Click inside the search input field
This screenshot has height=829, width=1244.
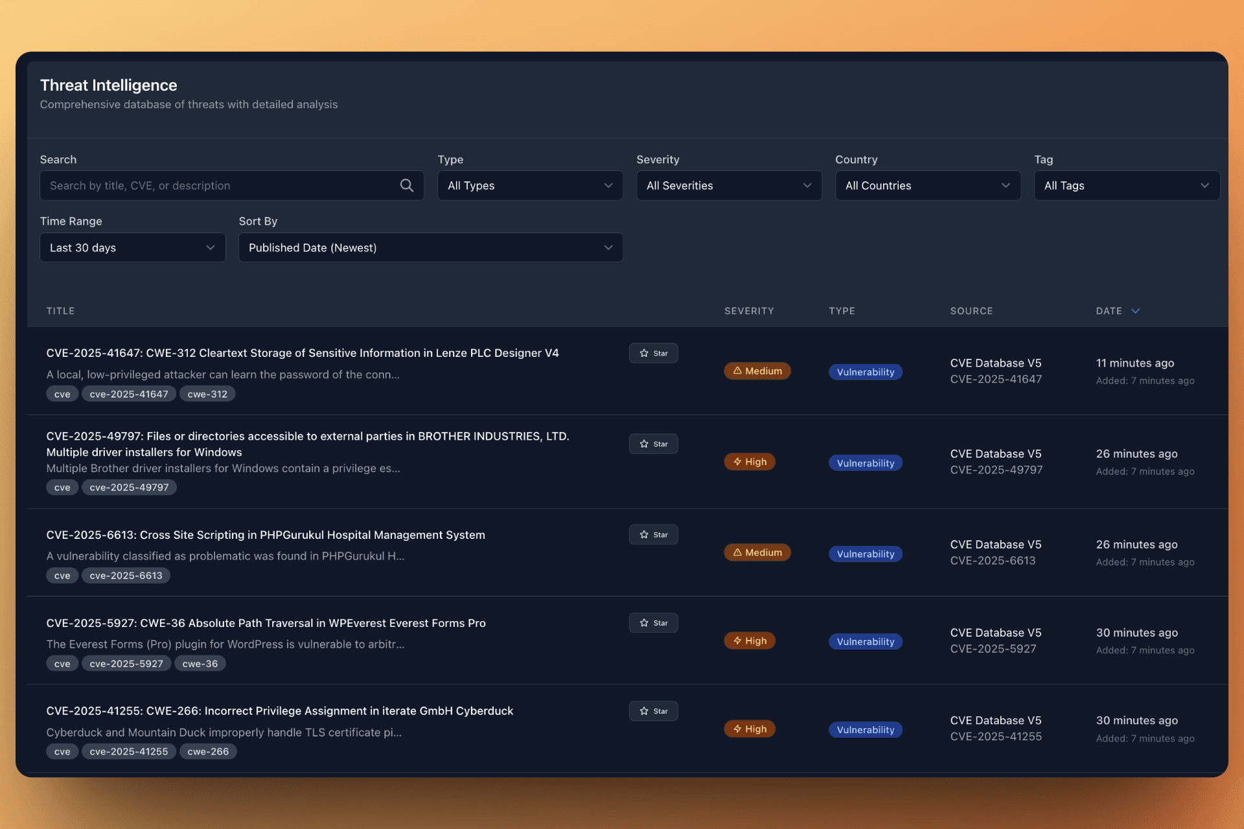coord(220,185)
